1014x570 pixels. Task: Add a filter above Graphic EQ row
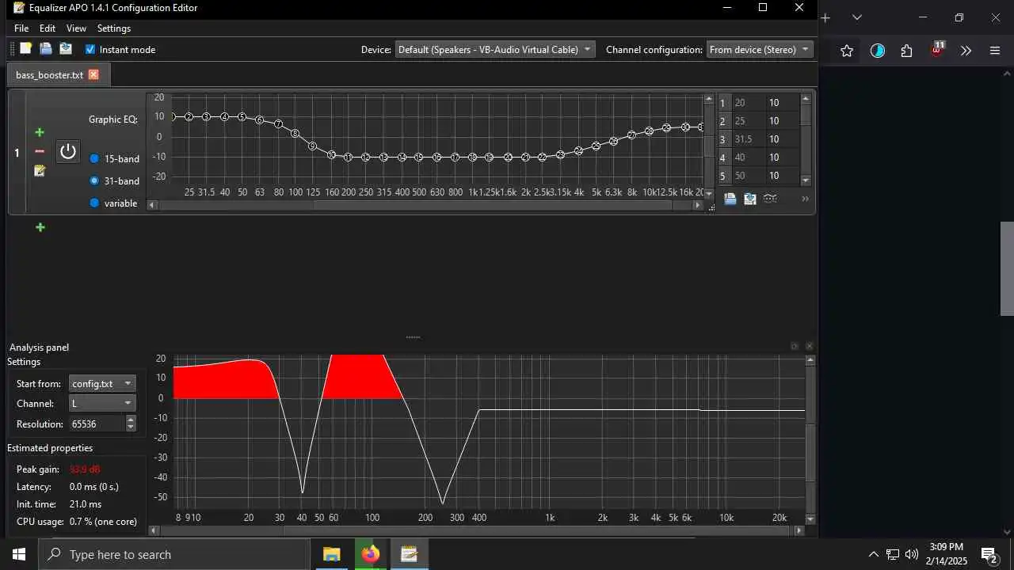[x=40, y=132]
